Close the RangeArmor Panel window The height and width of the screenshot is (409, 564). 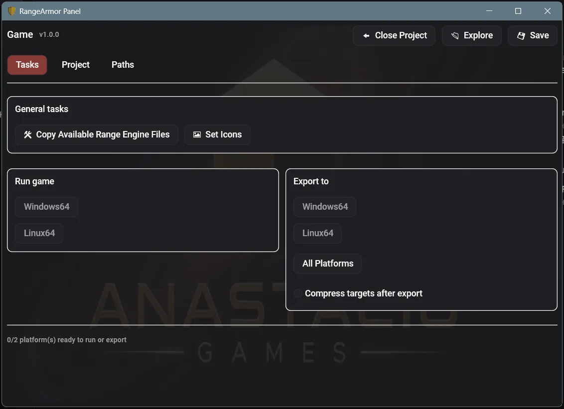coord(548,11)
